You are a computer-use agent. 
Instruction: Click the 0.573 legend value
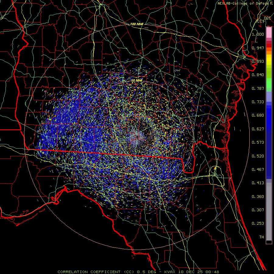[258, 142]
